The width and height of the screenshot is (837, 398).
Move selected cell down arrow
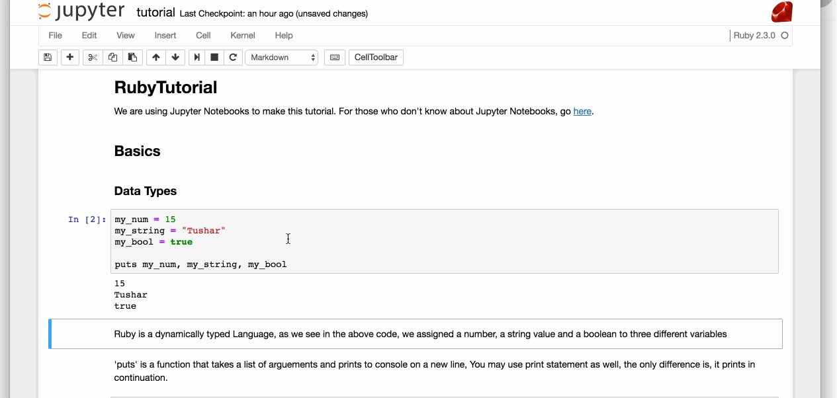click(x=175, y=58)
